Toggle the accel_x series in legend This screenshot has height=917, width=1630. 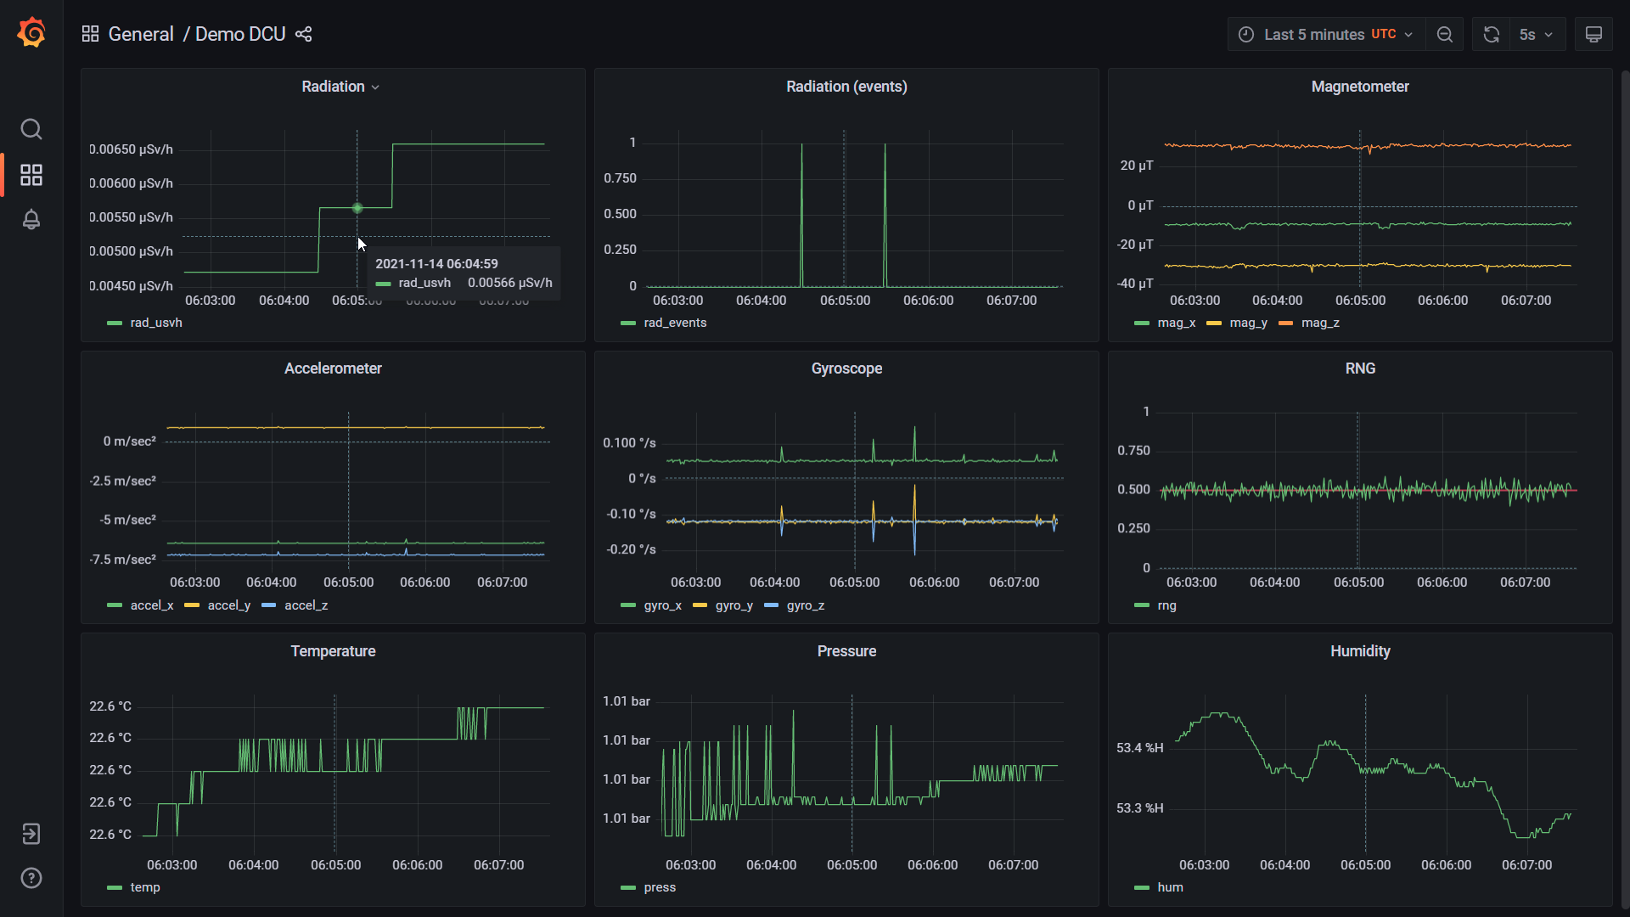tap(151, 605)
